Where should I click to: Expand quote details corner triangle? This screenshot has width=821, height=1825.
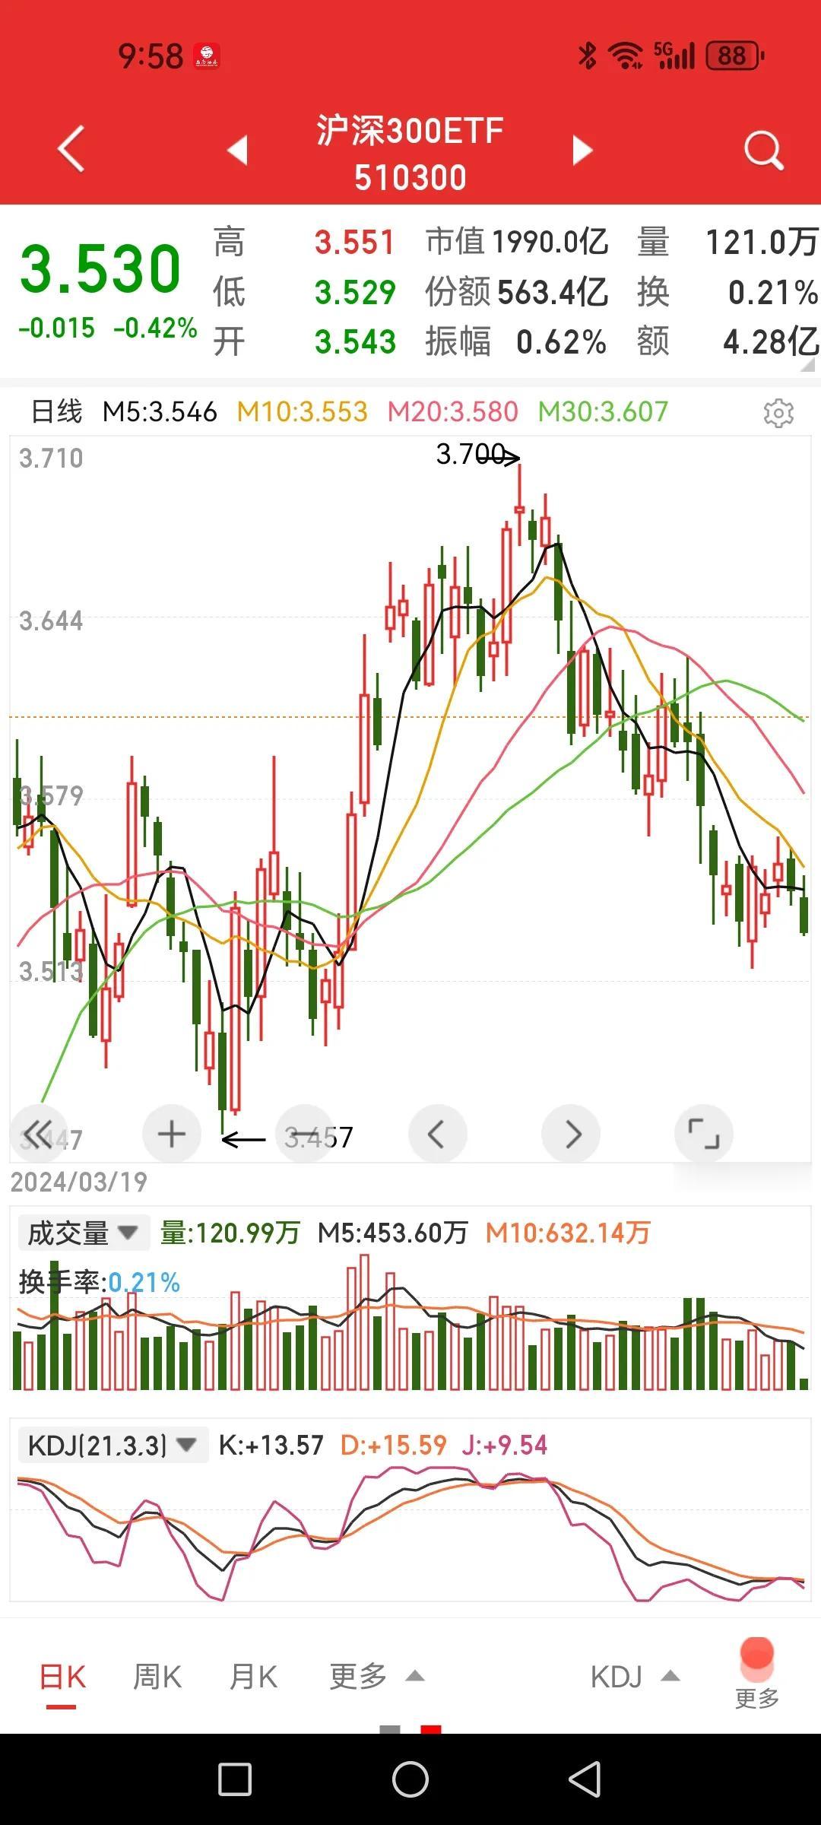[x=807, y=365]
